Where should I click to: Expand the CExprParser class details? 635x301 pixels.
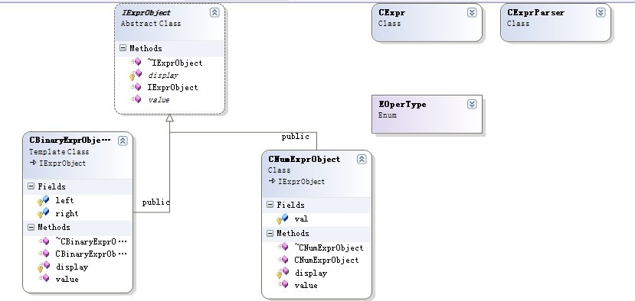coord(601,12)
